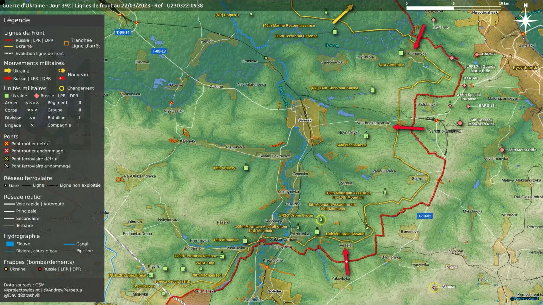Viewport: 543px width, 305px height.
Task: Click the T-05-14 road shield
Action: coord(123,33)
